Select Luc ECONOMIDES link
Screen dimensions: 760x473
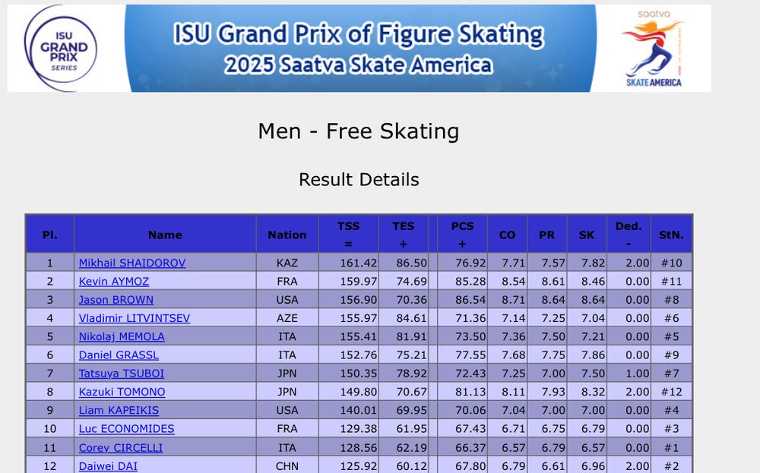(x=126, y=428)
